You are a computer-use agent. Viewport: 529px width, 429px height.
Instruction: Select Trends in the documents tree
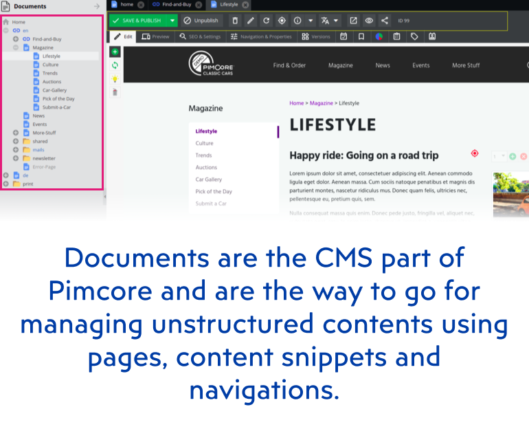[50, 73]
